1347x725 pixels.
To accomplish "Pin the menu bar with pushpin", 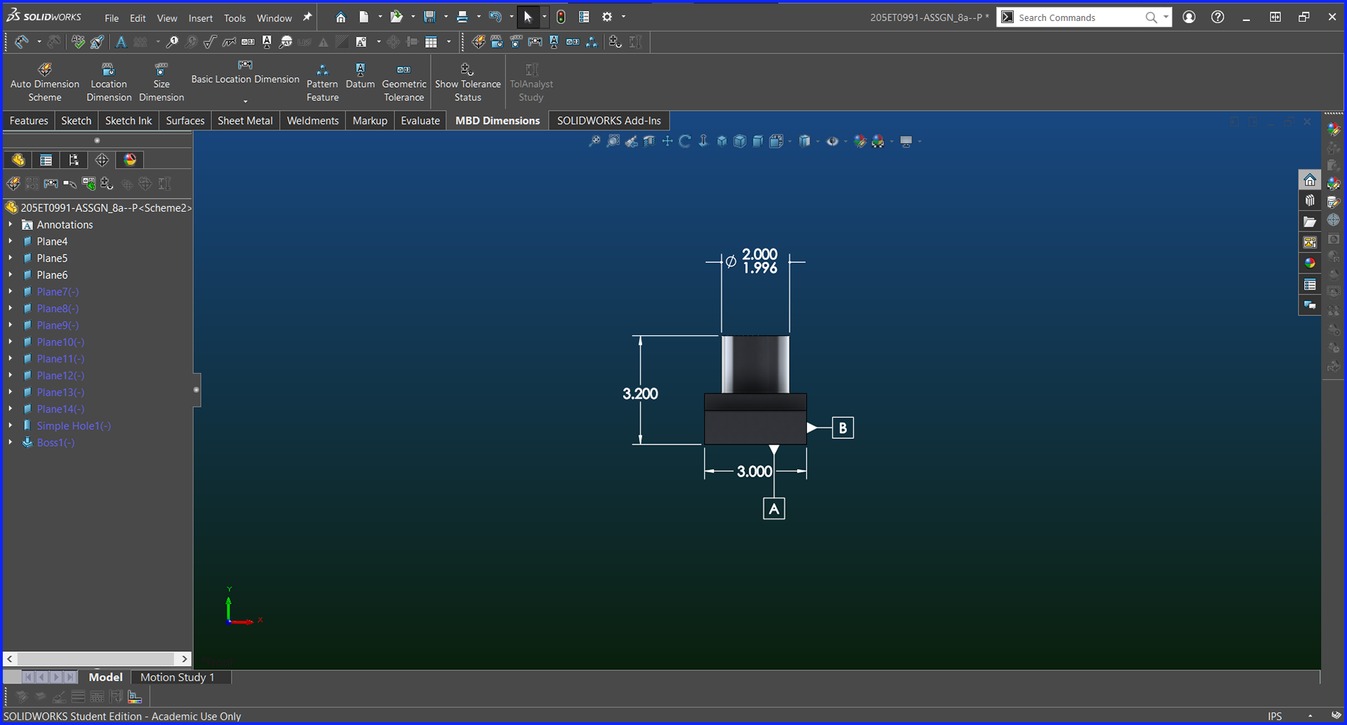I will 307,17.
